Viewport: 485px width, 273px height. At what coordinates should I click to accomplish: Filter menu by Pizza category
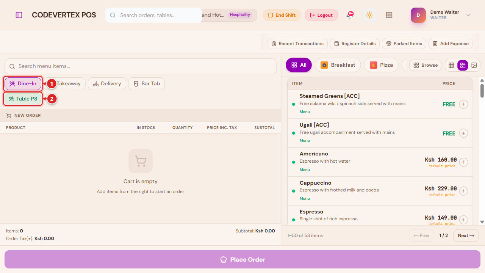coord(381,65)
